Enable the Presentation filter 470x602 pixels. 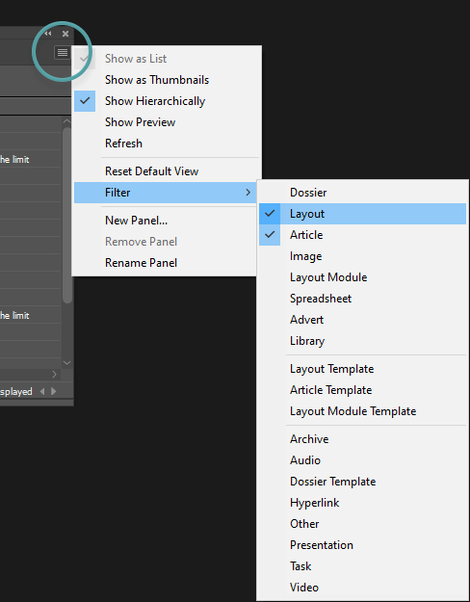362,545
